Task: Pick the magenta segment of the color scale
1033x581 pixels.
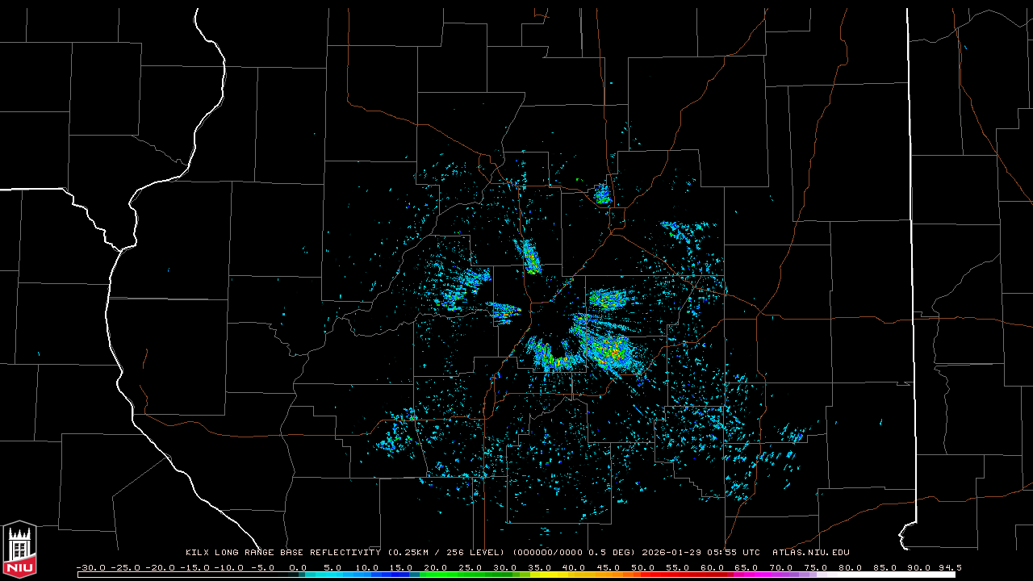Action: click(759, 575)
